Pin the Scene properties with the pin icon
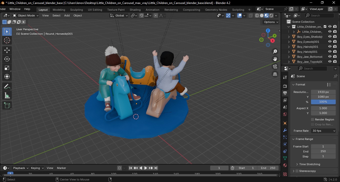 (x=335, y=76)
